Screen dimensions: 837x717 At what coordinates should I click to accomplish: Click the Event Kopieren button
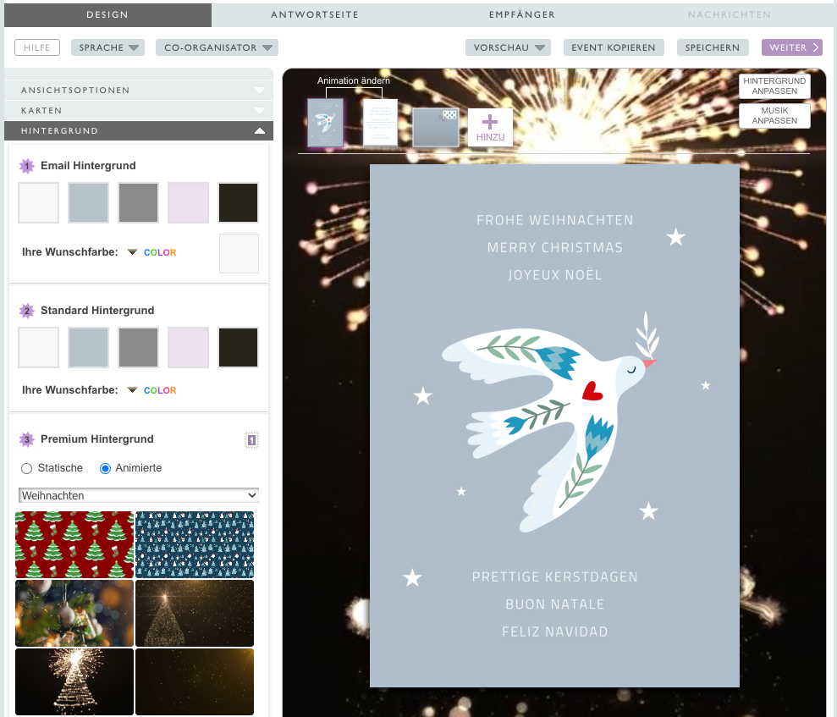[614, 47]
